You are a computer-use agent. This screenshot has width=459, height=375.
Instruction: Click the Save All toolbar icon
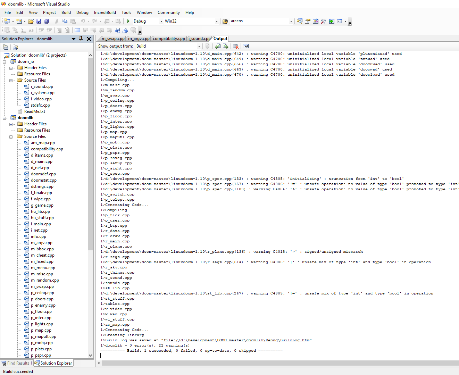pos(47,21)
